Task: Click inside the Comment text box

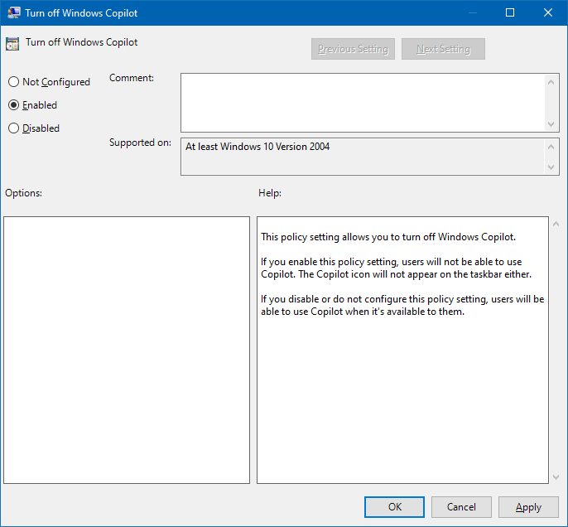Action: (363, 102)
